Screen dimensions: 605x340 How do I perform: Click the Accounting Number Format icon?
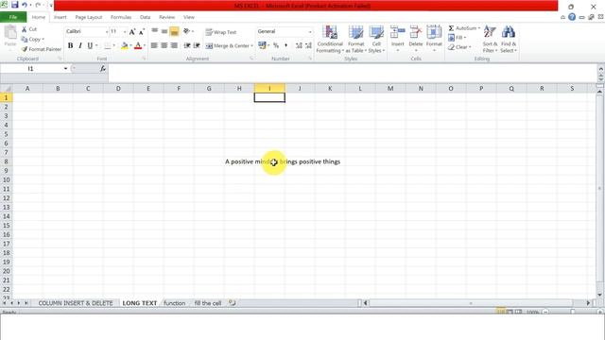click(262, 45)
